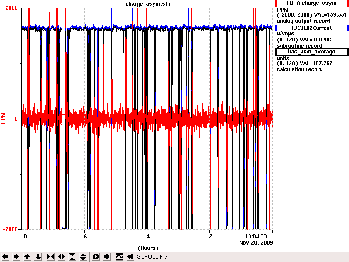
Task: Toggle the auto-scale curve icon
Action: click(119, 257)
